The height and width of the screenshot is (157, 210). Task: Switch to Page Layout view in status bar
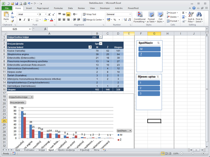[166, 154]
